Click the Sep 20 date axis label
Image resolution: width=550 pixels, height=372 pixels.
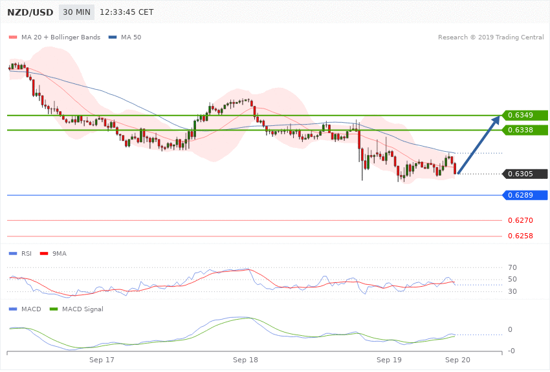(457, 360)
